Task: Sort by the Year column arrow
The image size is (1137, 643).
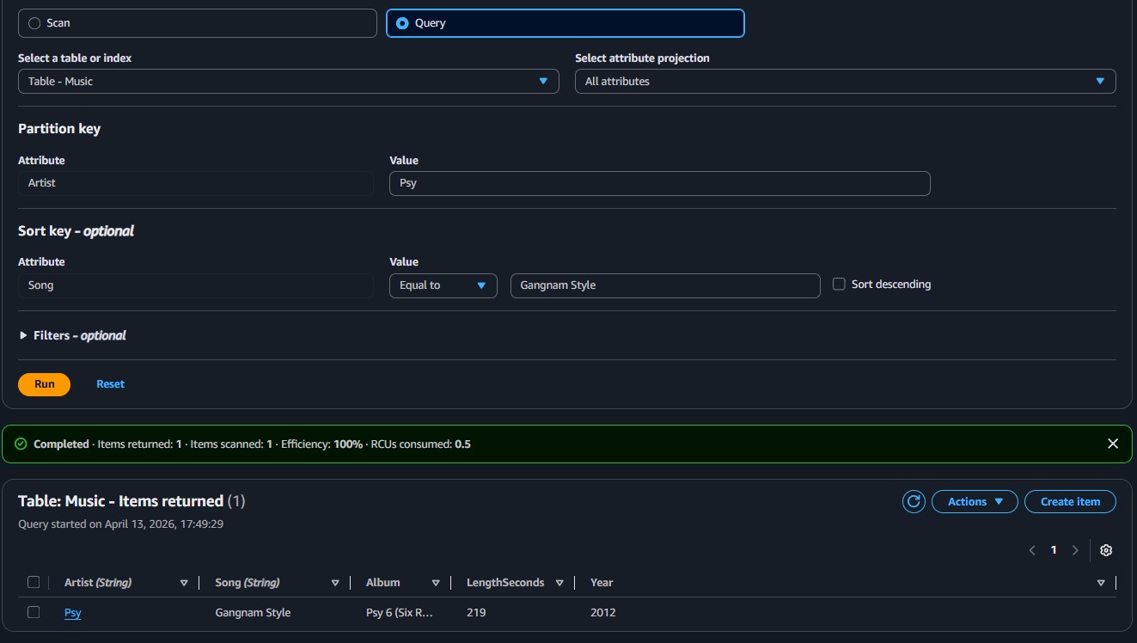Action: point(1101,583)
